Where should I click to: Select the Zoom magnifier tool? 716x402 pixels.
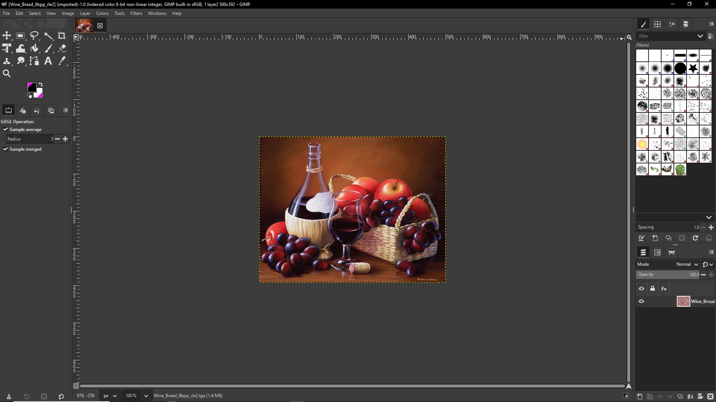tap(7, 74)
